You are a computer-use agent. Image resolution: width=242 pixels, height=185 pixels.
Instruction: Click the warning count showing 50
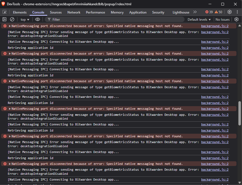coord(219,12)
